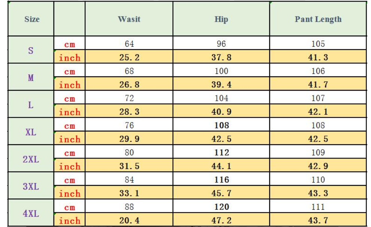The image size is (371, 227).
Task: Click the 3XL size row label
Action: pos(31,186)
